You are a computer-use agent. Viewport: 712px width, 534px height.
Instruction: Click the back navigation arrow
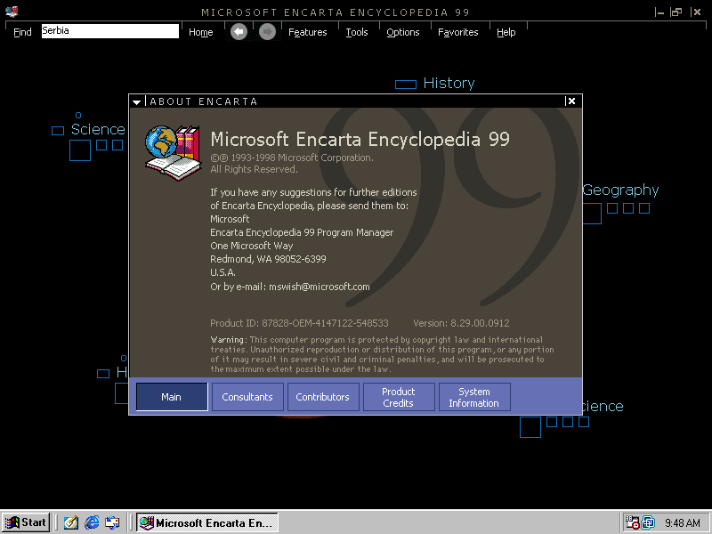[x=239, y=32]
